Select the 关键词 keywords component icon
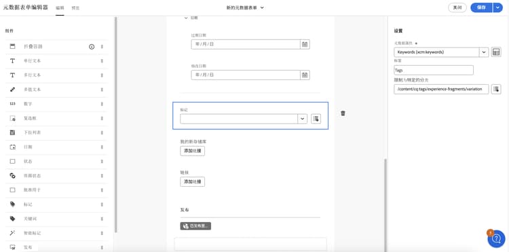This screenshot has height=252, width=509. pos(13,219)
